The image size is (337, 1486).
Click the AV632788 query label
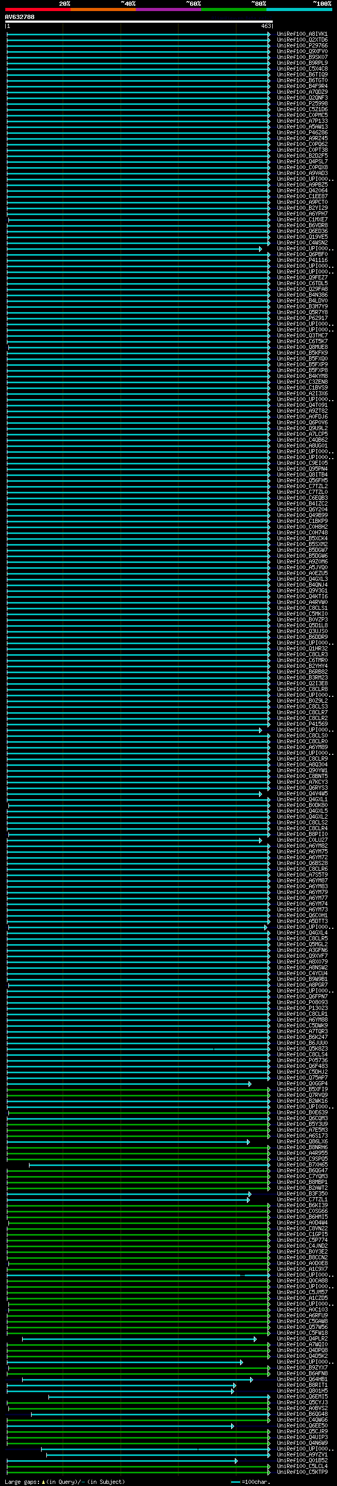(19, 17)
